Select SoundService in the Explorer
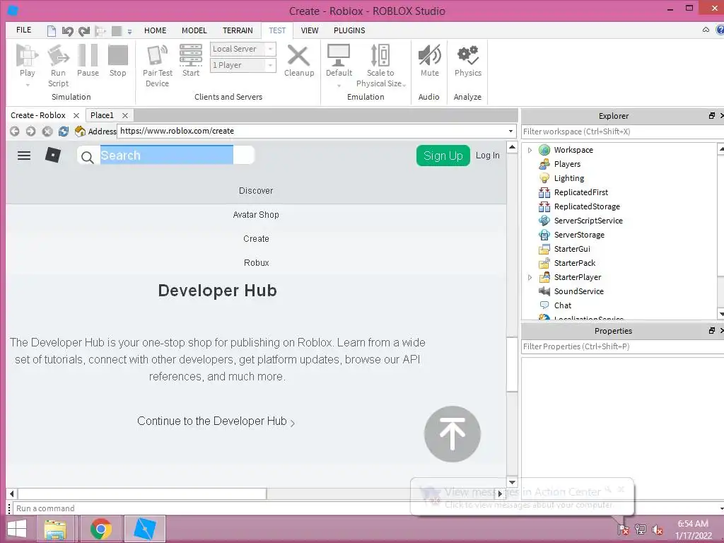 tap(578, 291)
